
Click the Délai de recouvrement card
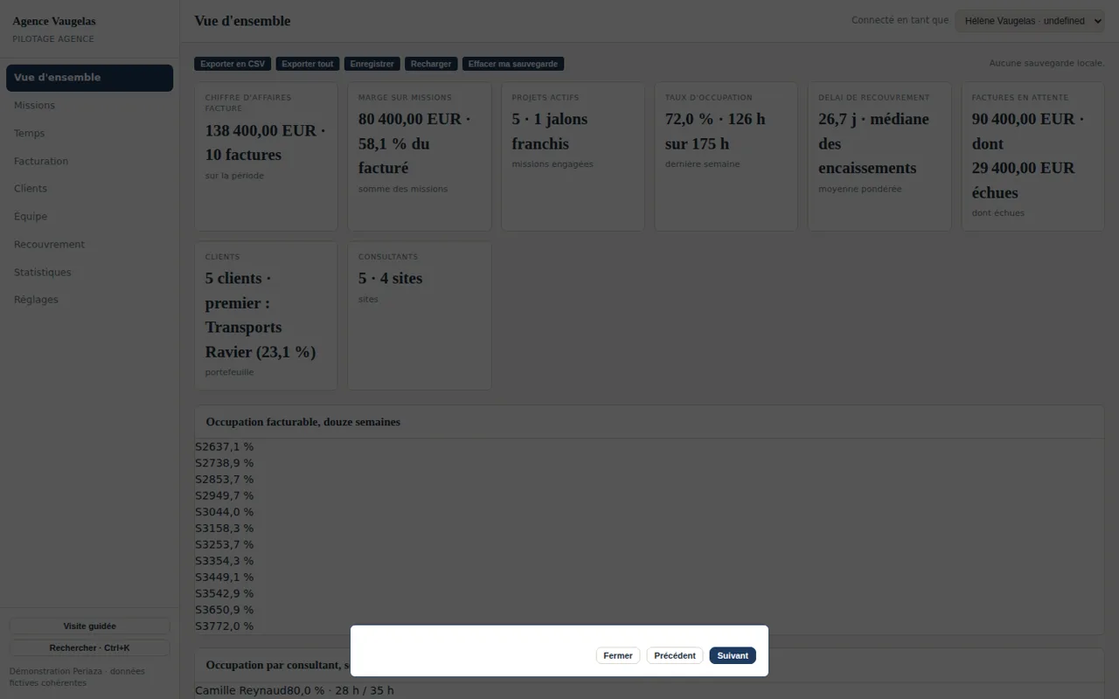point(879,156)
